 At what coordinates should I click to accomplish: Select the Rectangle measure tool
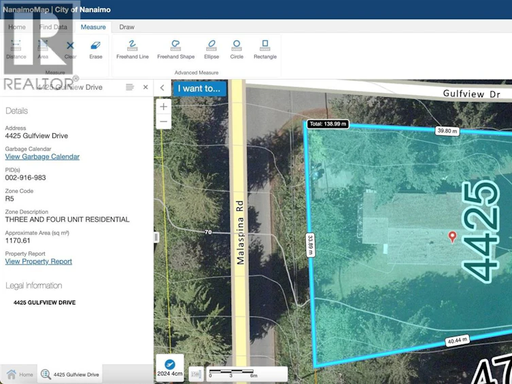(x=264, y=50)
